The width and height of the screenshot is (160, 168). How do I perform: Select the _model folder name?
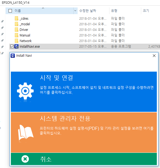25,24
